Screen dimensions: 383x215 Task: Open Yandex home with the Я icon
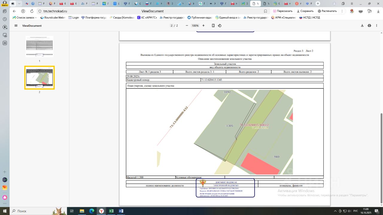pyautogui.click(x=23, y=11)
